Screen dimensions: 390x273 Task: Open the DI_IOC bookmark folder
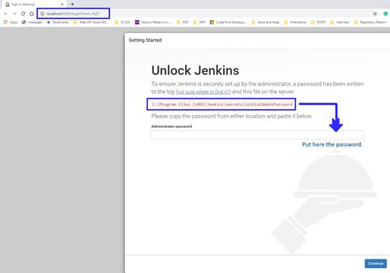click(x=123, y=22)
